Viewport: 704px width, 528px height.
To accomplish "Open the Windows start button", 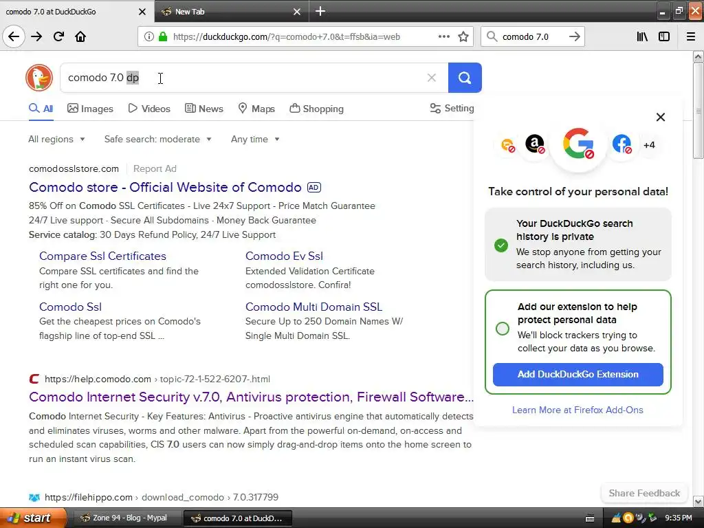I will (x=33, y=518).
